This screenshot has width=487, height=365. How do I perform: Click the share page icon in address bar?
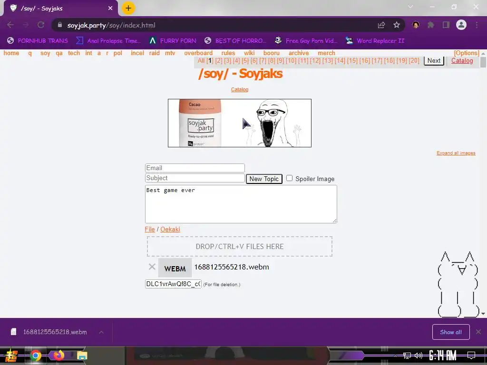(381, 25)
